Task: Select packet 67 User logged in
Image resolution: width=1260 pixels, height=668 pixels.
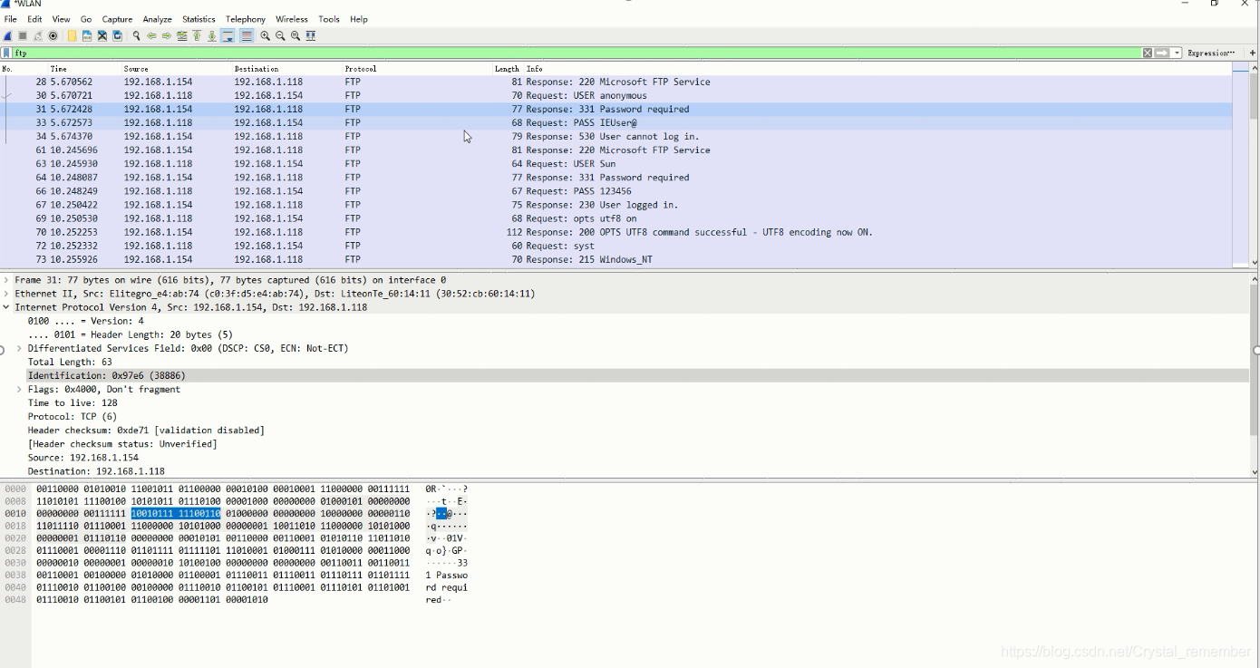Action: tap(616, 205)
